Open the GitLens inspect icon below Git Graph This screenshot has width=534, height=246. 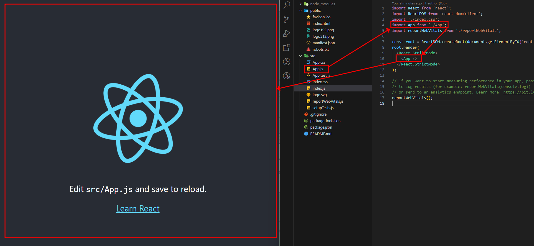[287, 76]
